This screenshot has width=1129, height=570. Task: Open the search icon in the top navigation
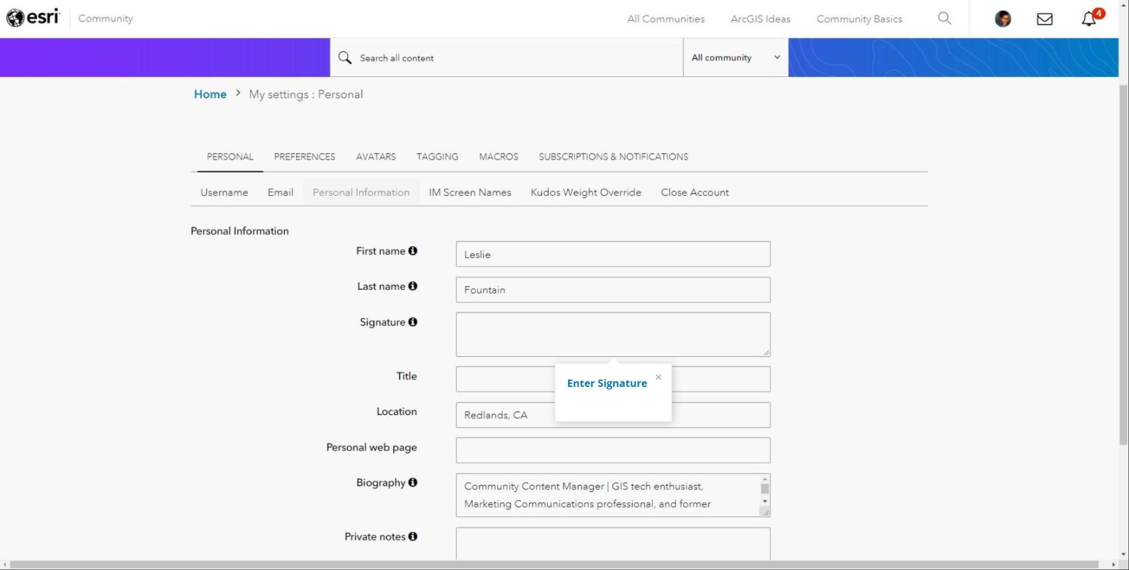pos(944,19)
